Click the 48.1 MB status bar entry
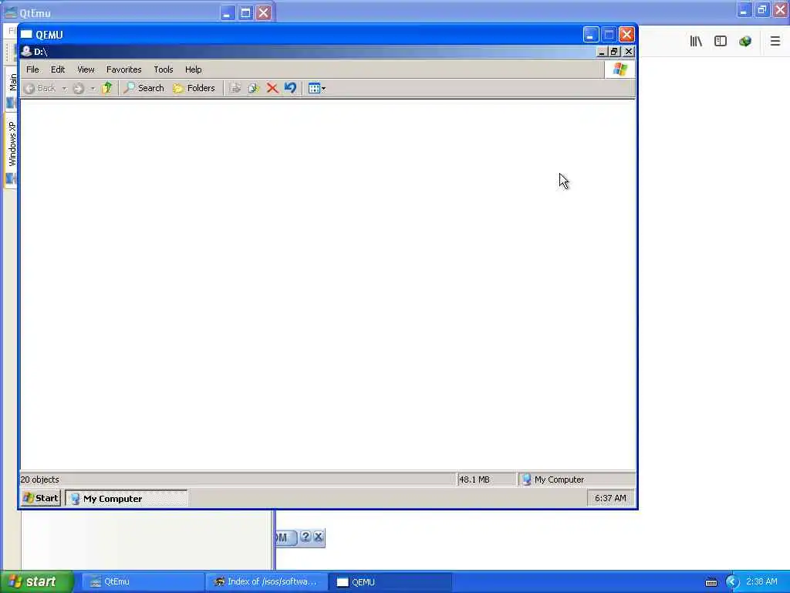Image resolution: width=790 pixels, height=593 pixels. click(474, 479)
